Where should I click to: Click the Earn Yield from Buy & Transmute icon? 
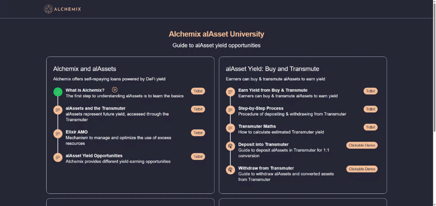(231, 92)
